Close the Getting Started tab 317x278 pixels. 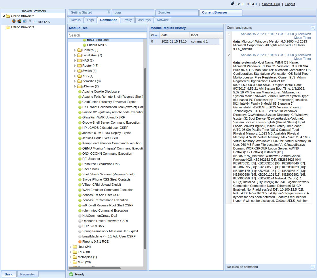point(109,12)
